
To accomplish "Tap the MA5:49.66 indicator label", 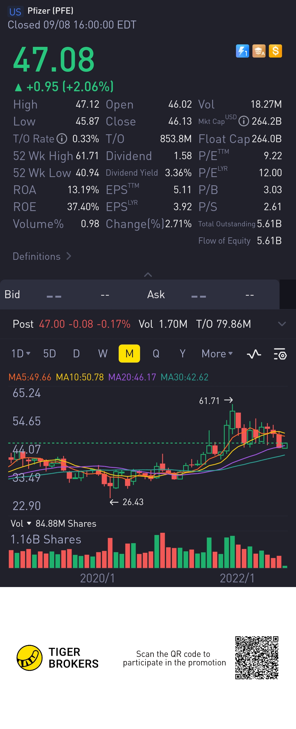I will pos(30,377).
